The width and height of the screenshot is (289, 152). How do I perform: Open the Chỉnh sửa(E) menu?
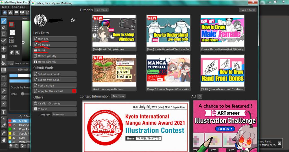(x=19, y=7)
